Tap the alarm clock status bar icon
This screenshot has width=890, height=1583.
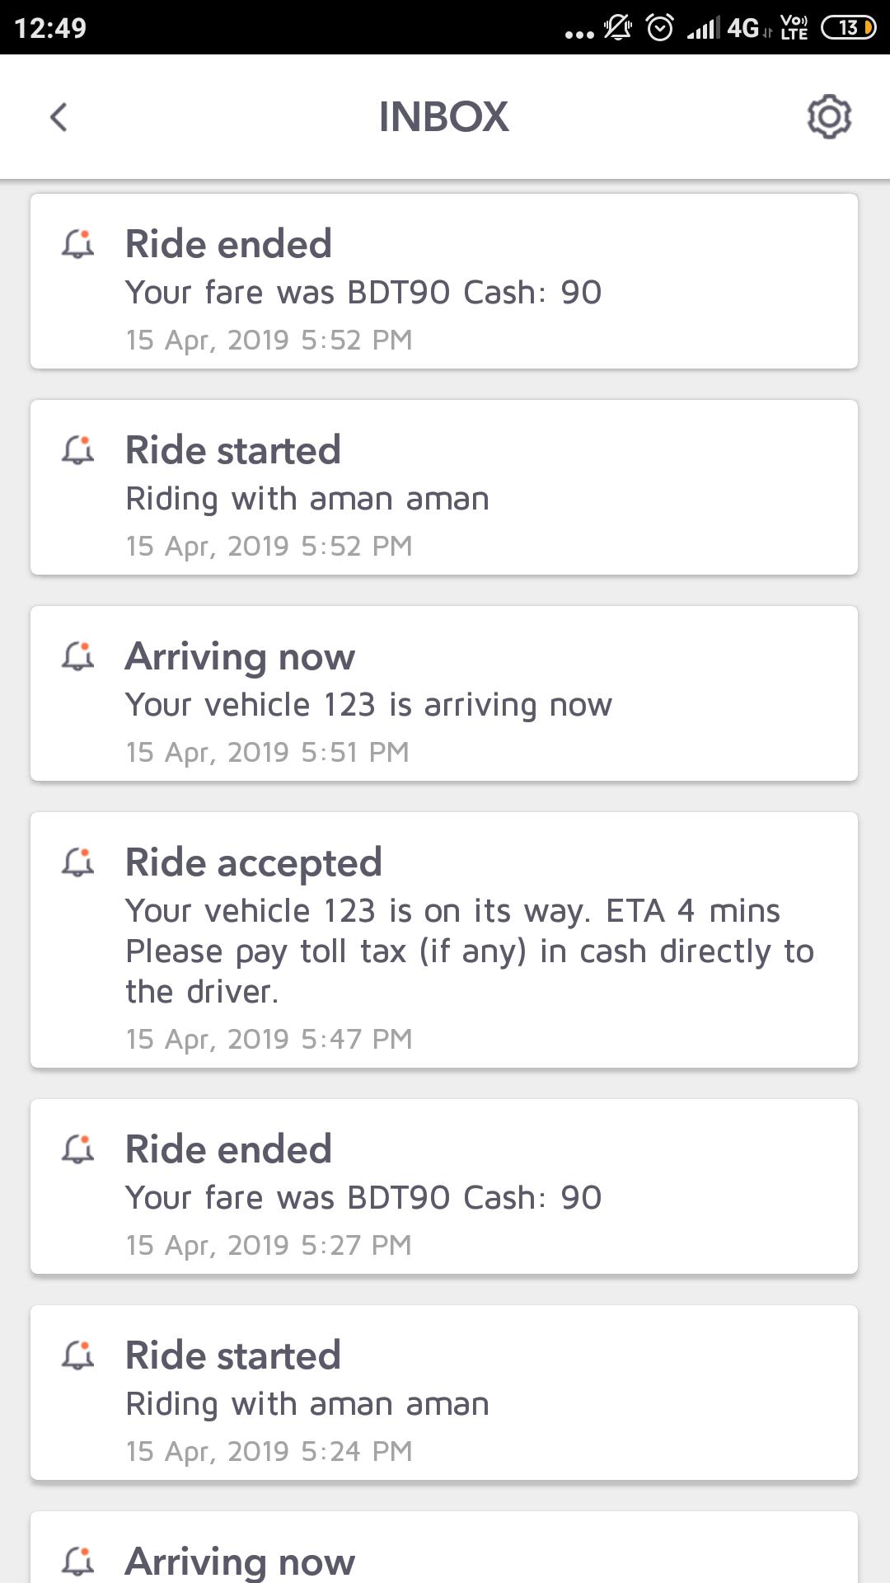(x=660, y=28)
